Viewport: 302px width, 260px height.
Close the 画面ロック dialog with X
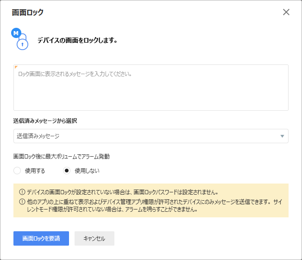(286, 12)
